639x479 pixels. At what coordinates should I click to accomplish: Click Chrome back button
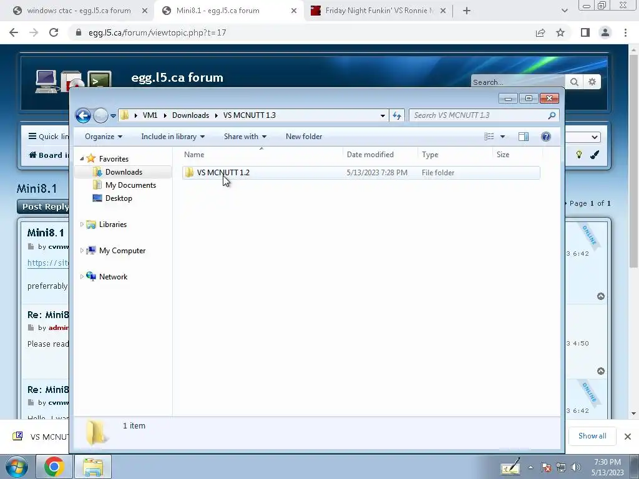tap(14, 32)
